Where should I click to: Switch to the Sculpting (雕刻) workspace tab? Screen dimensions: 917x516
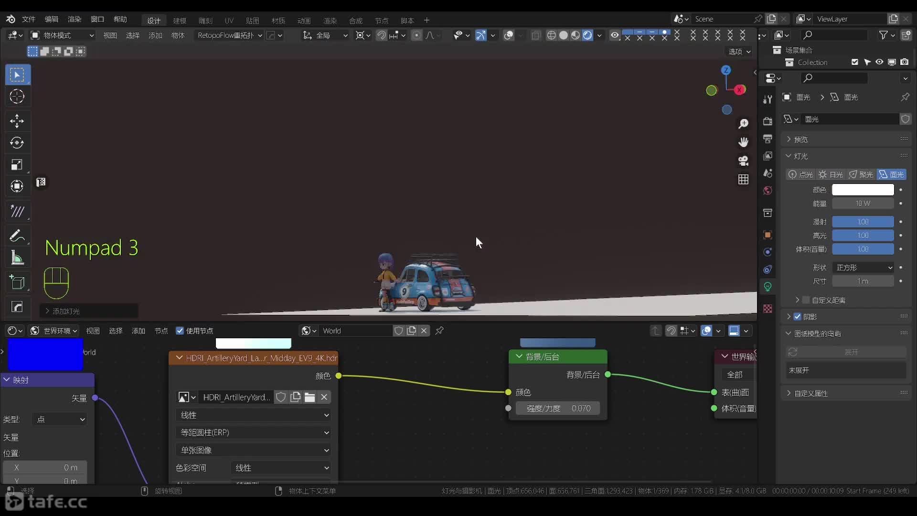point(205,21)
